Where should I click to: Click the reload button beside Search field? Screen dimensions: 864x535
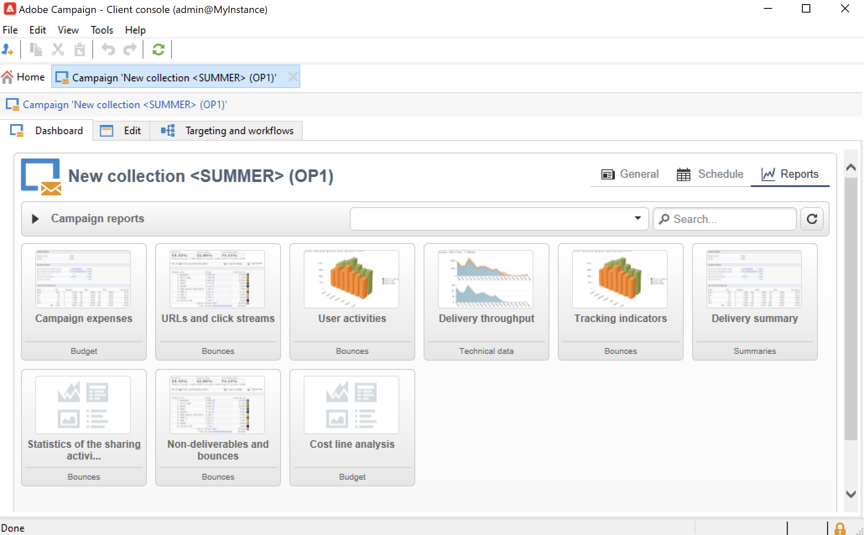[812, 219]
